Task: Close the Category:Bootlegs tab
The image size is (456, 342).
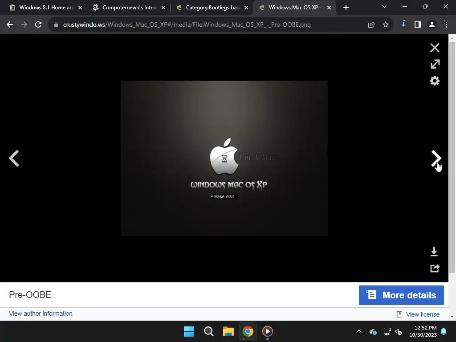Action: 246,8
